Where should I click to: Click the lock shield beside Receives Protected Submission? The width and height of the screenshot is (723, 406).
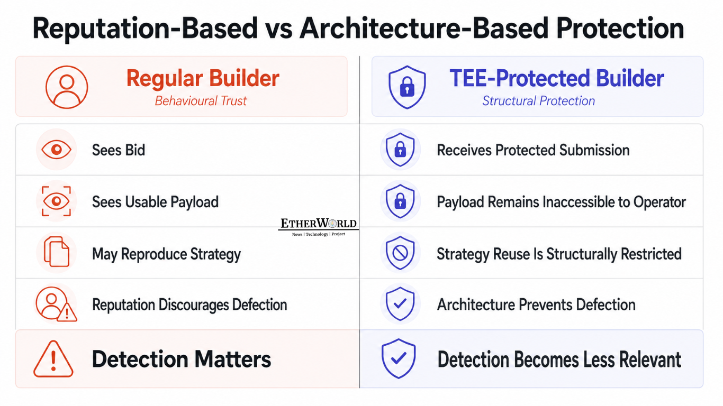pos(400,150)
